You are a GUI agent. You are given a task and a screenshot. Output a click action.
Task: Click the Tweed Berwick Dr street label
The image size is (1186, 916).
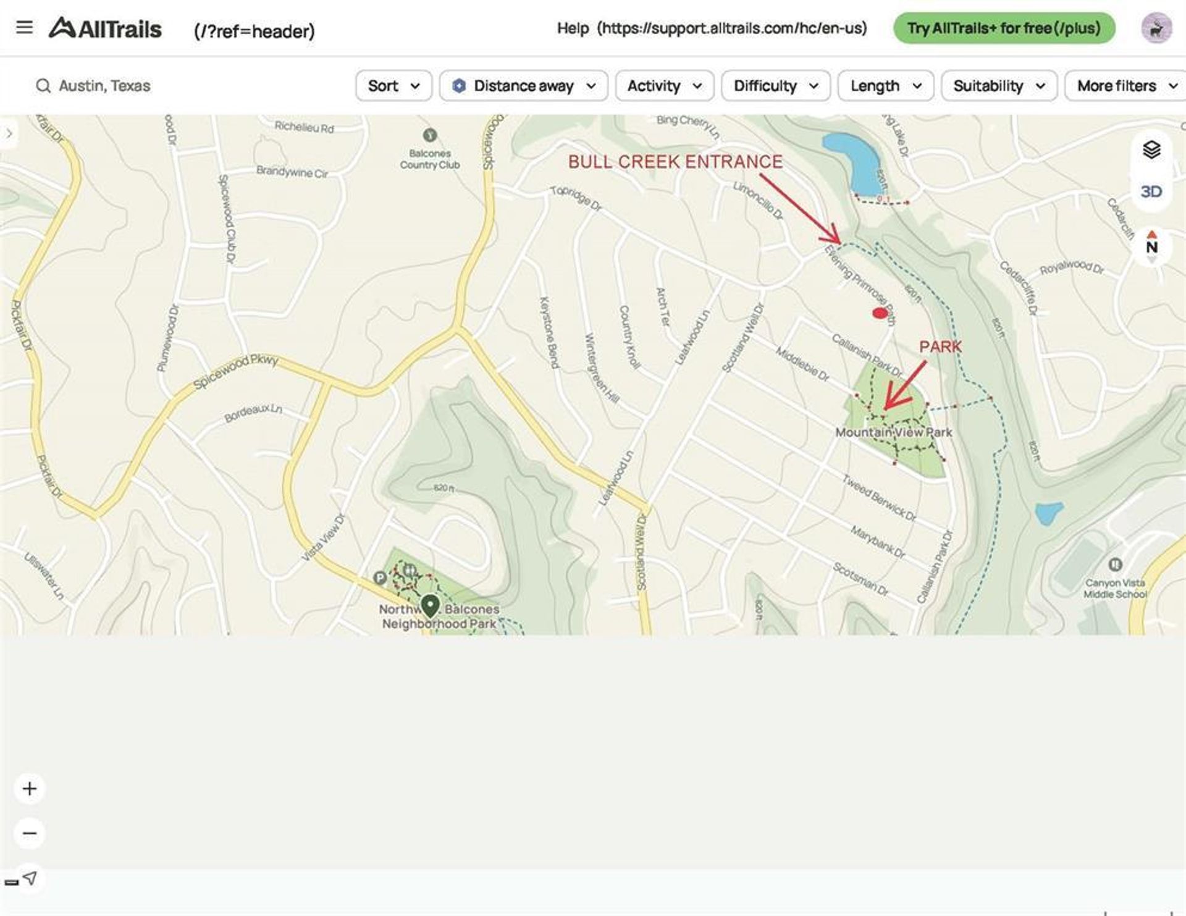[x=880, y=497]
